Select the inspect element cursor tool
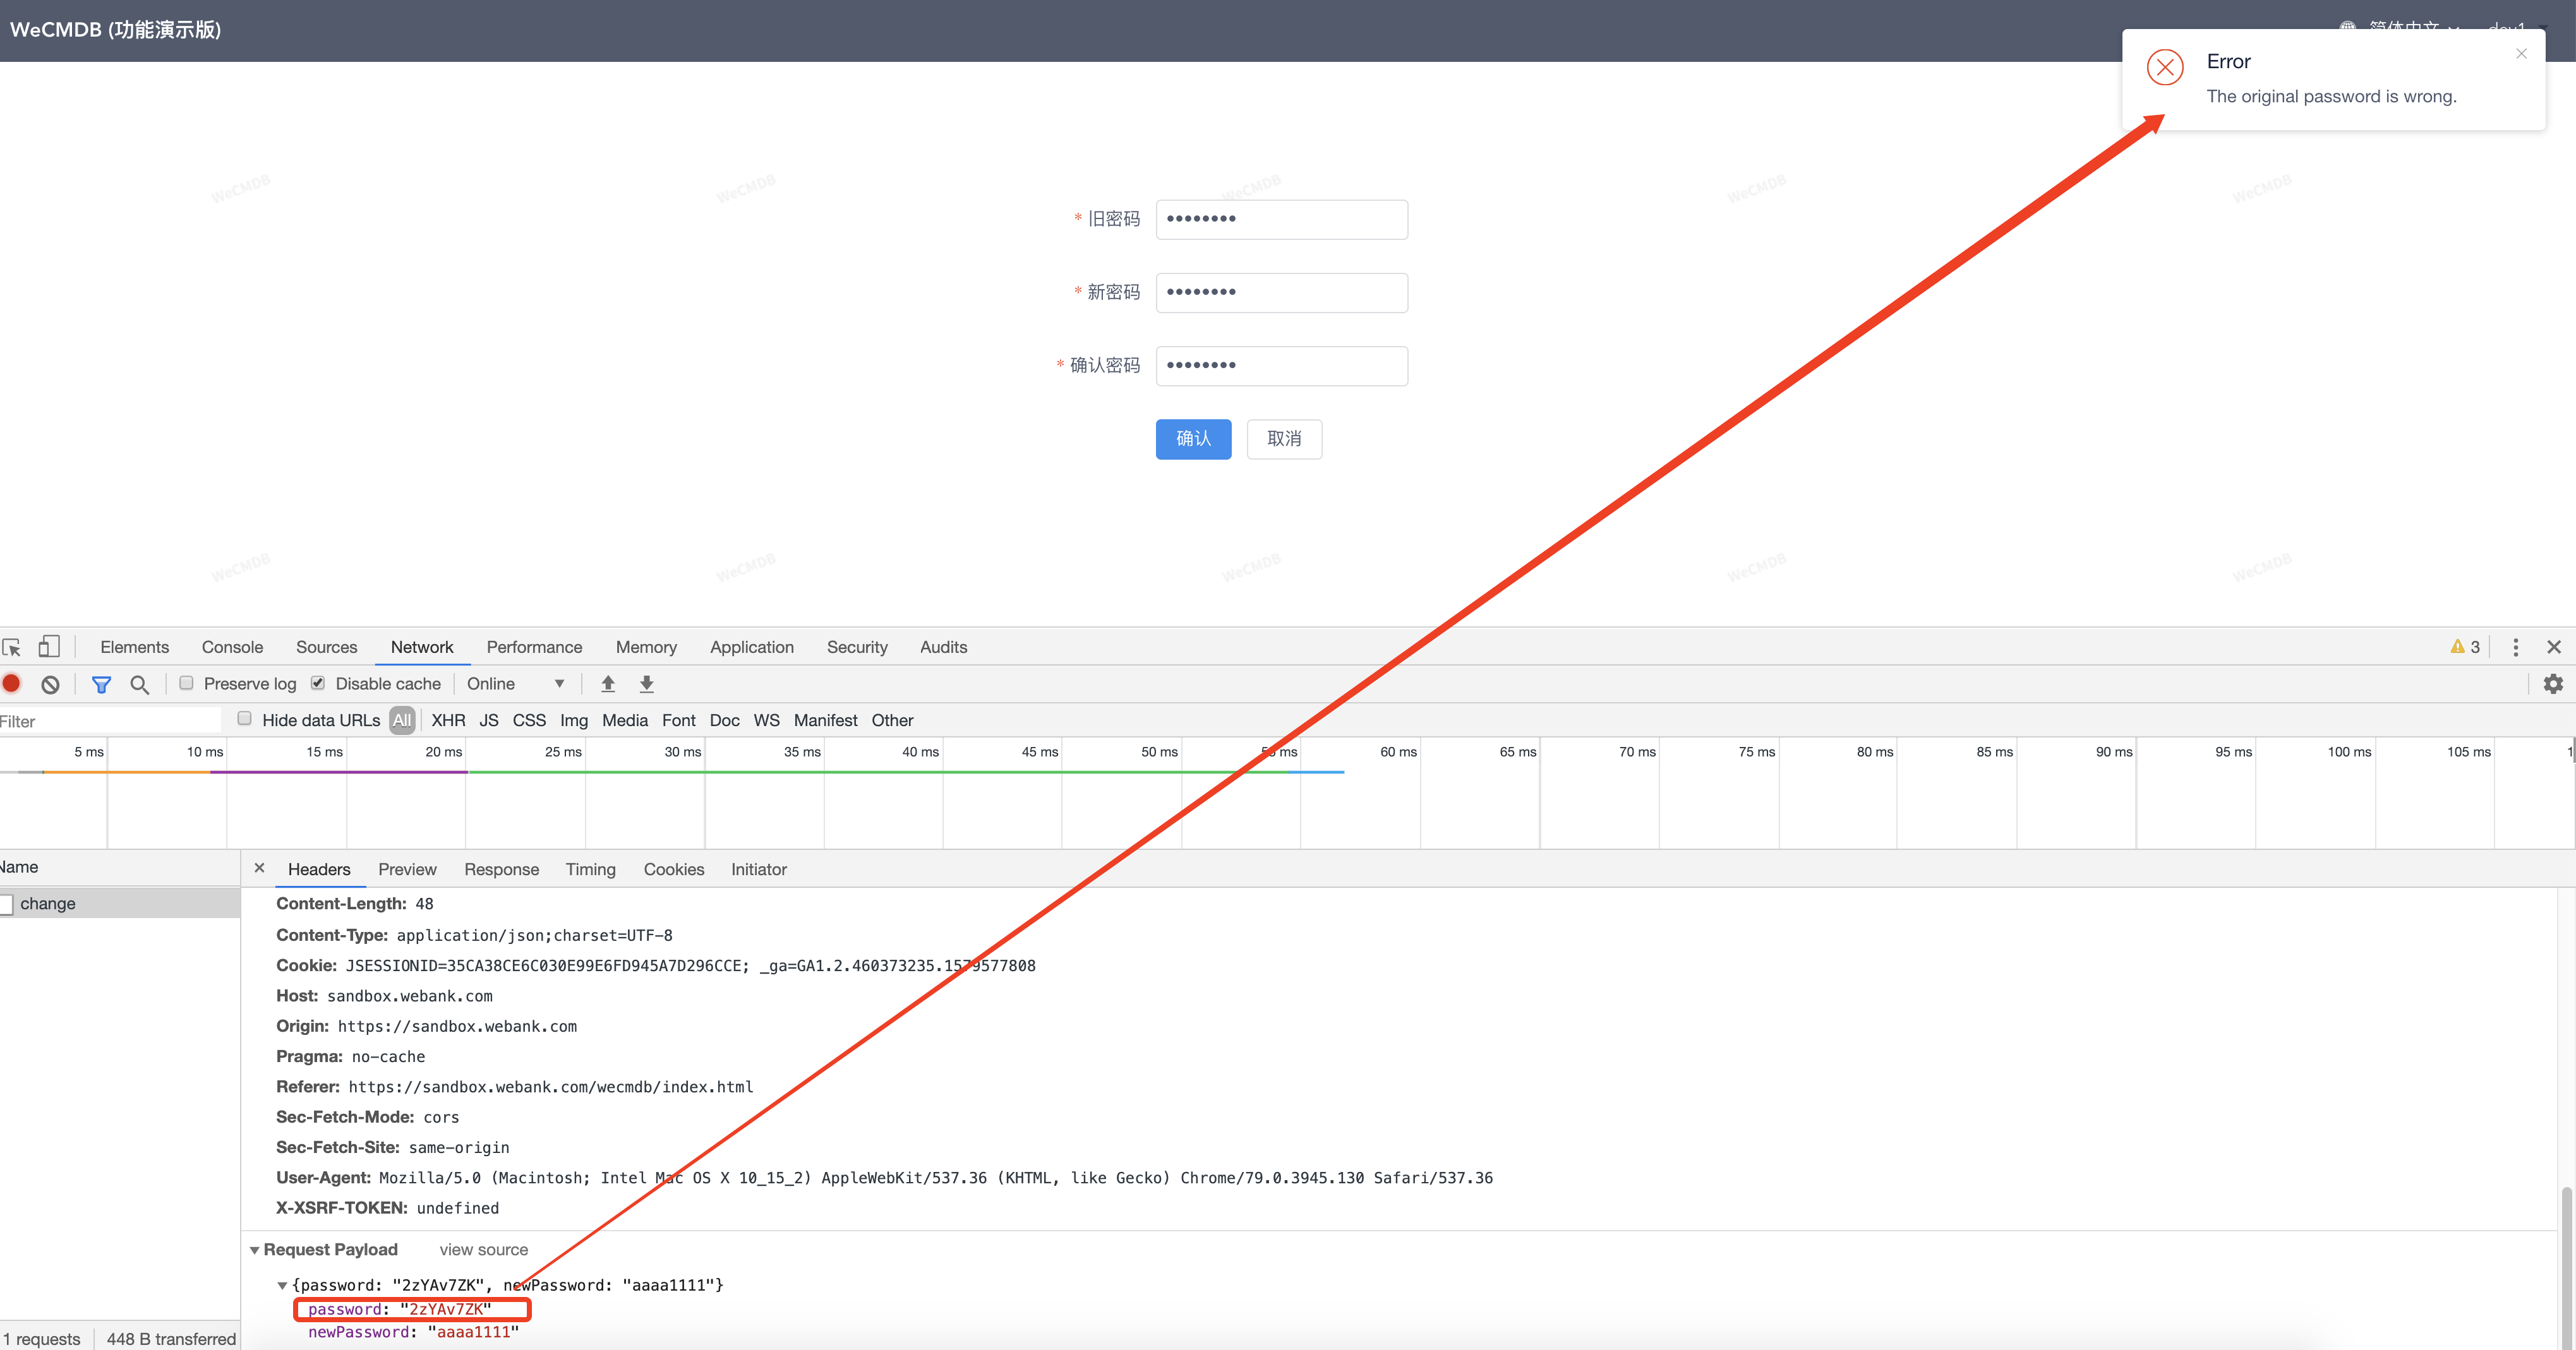The width and height of the screenshot is (2576, 1350). coord(12,647)
